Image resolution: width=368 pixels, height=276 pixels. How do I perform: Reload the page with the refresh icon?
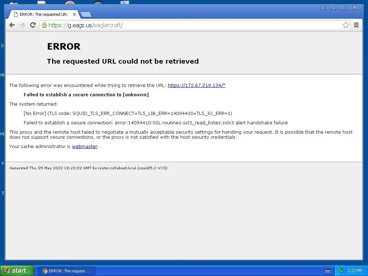(33, 25)
